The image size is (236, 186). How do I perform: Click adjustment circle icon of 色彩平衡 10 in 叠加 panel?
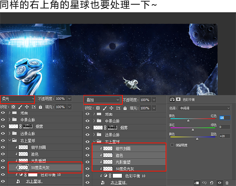click(x=106, y=176)
